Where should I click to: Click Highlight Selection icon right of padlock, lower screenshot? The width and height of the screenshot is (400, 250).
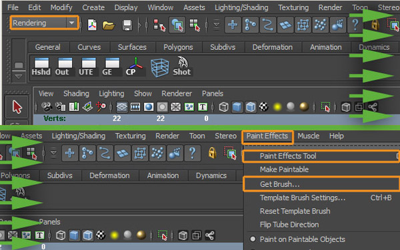click(x=231, y=153)
